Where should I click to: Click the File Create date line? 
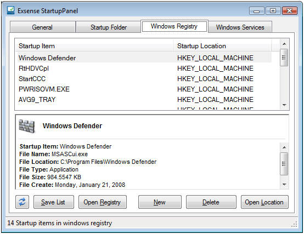coord(72,185)
